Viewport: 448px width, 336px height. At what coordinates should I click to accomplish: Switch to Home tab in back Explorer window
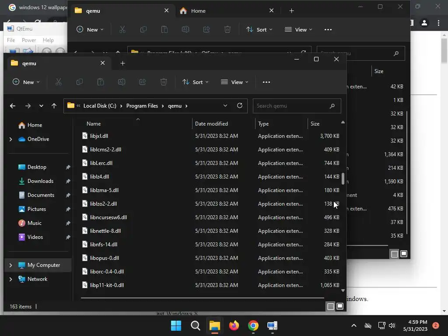pyautogui.click(x=227, y=11)
